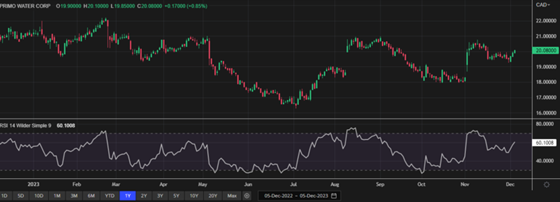Select the 5D time range
This screenshot has height=202, width=560.
point(21,196)
